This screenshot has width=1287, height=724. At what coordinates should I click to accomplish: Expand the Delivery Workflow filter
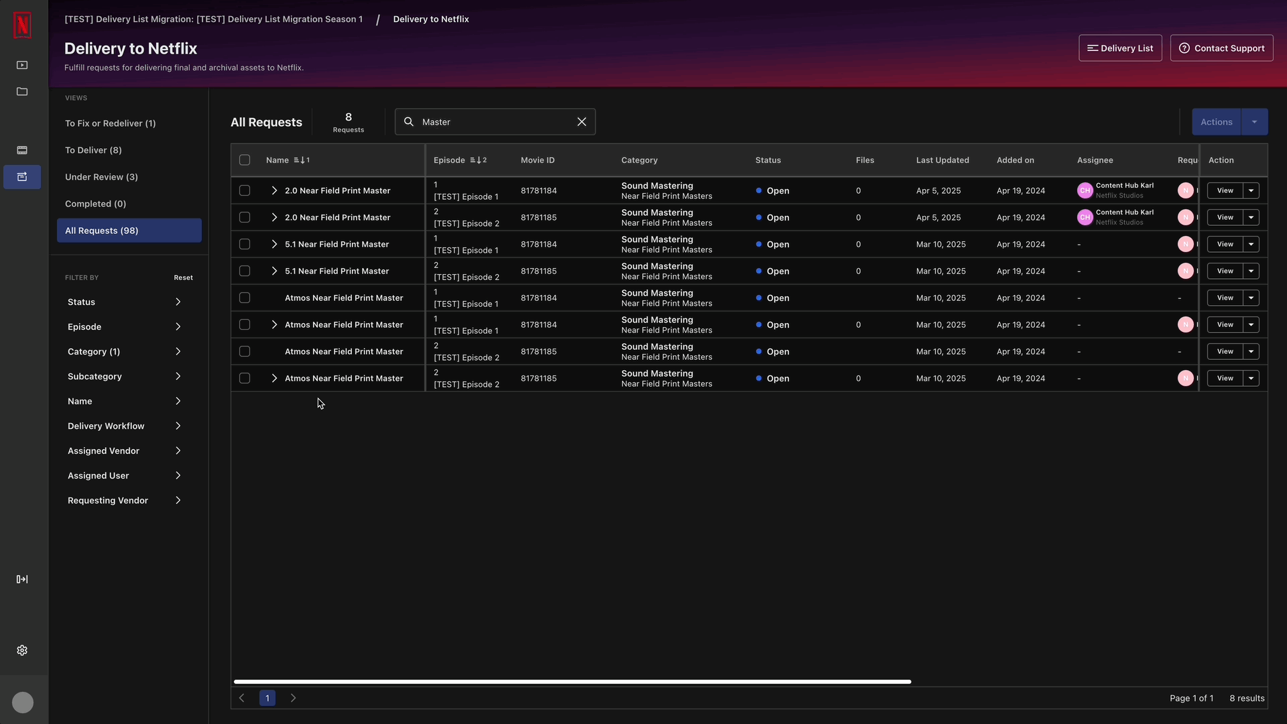pyautogui.click(x=125, y=426)
